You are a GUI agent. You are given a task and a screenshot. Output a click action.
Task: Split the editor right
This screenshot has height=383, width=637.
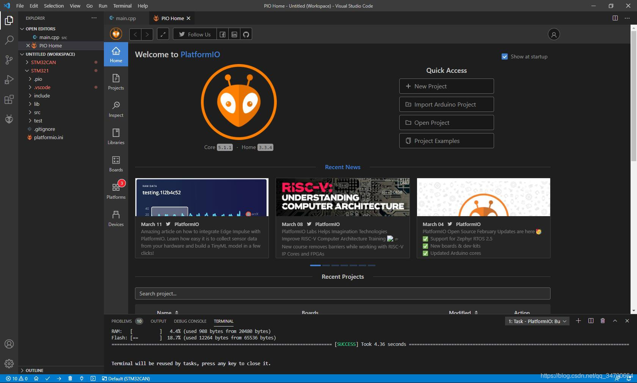(615, 18)
